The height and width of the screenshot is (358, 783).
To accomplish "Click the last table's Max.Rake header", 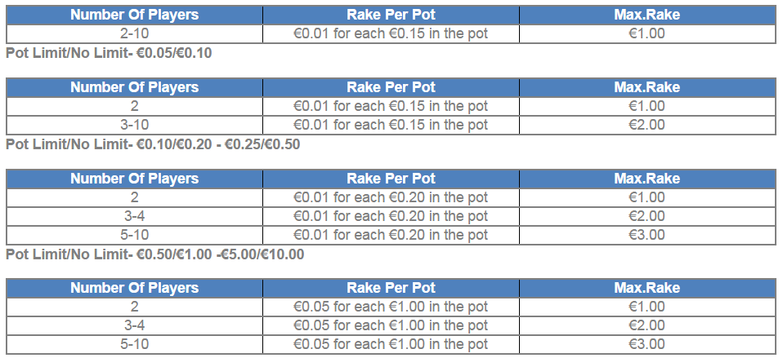I will coord(647,288).
